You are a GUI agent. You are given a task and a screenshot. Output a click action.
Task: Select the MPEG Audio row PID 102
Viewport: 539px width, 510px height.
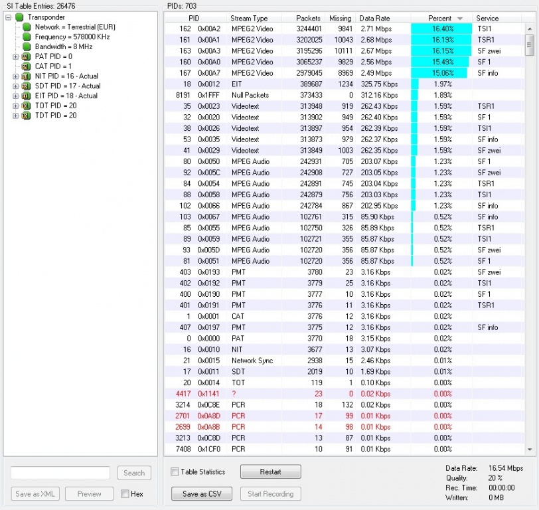345,206
